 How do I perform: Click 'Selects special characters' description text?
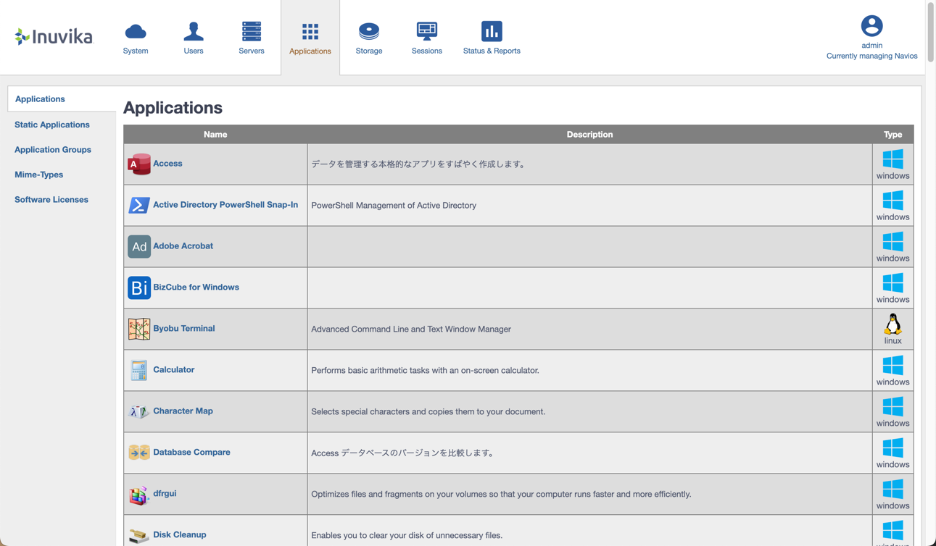[428, 412]
